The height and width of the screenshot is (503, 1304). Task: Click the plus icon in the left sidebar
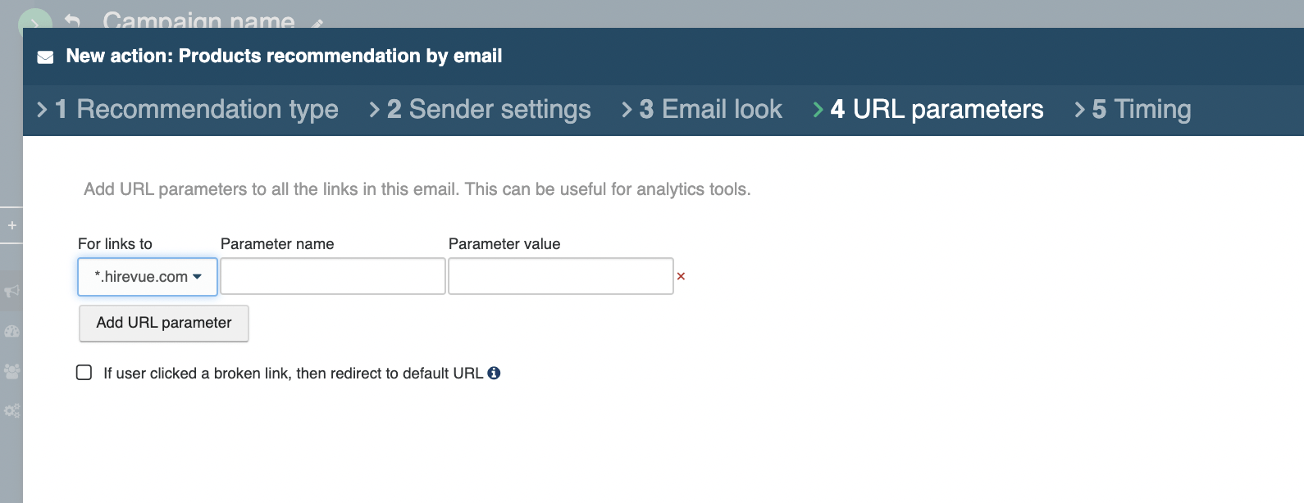[x=11, y=225]
